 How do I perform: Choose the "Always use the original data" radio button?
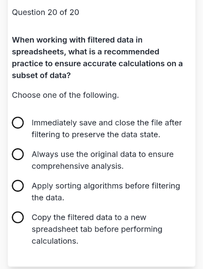click(18, 154)
